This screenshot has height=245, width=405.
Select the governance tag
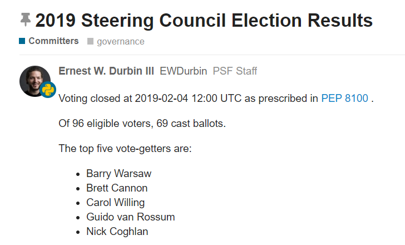pos(120,41)
